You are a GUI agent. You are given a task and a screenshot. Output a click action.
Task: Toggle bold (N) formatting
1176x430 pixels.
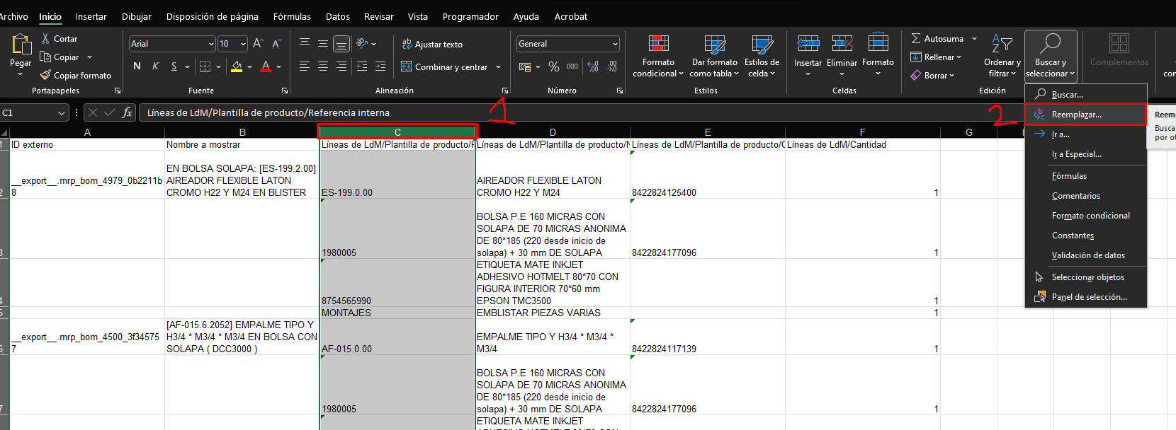137,66
